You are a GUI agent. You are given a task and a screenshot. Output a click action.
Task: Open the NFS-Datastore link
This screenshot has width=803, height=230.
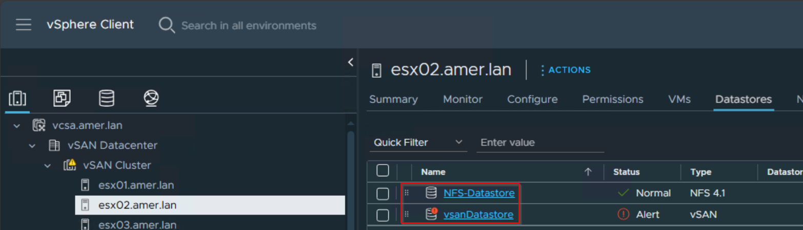coord(479,193)
